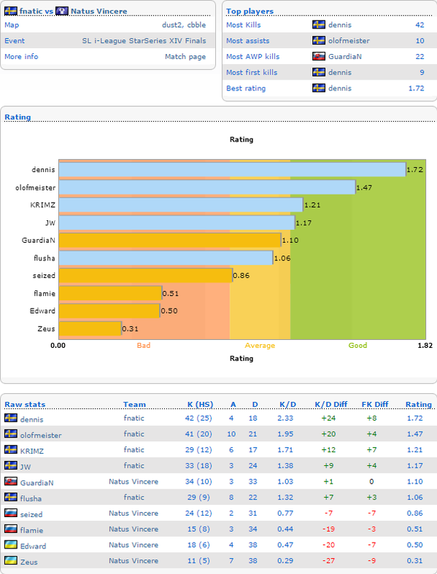Image resolution: width=437 pixels, height=574 pixels.
Task: Click the flag beside Most assists olofmeister
Action: (x=319, y=40)
